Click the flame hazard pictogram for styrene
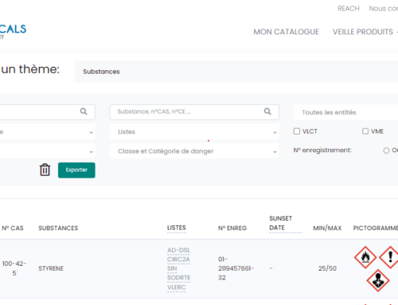 tap(365, 257)
